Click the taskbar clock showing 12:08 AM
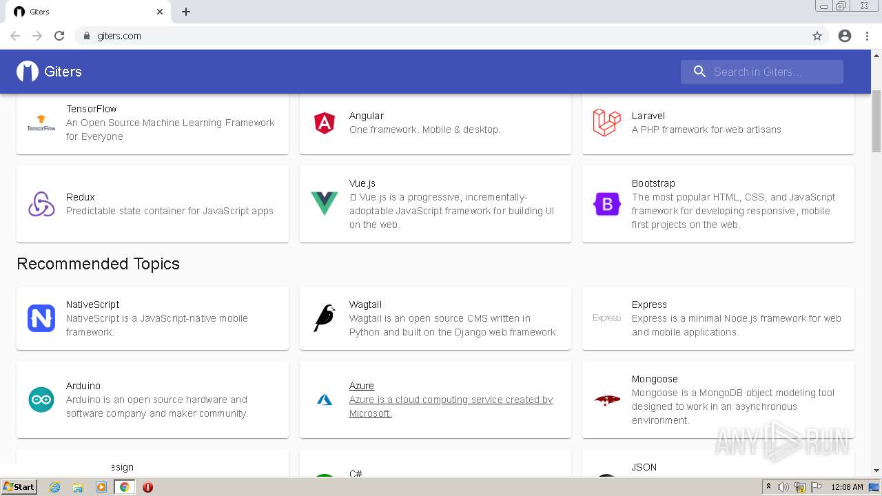Image resolution: width=882 pixels, height=496 pixels. (x=847, y=487)
